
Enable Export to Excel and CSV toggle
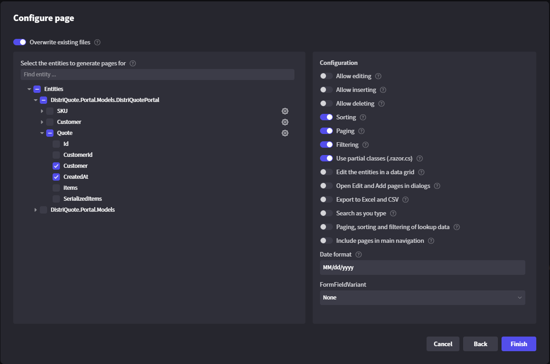point(326,199)
